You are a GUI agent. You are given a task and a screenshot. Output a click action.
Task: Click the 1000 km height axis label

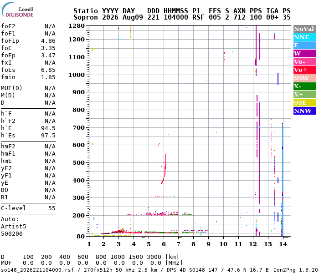tap(77, 75)
